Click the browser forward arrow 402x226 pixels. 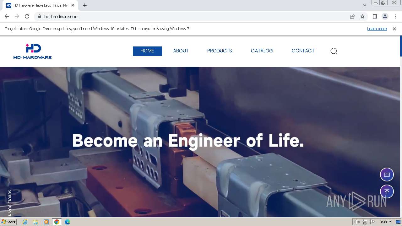[x=17, y=16]
